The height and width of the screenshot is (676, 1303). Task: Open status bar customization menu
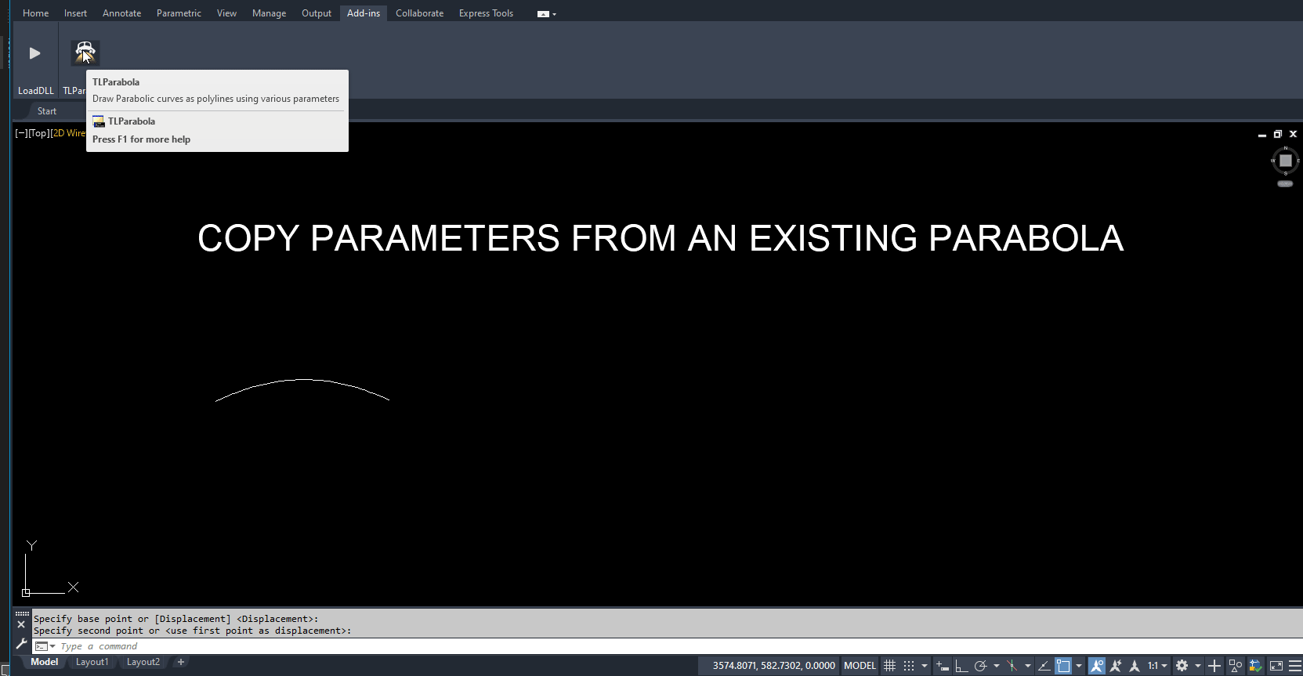(1294, 666)
